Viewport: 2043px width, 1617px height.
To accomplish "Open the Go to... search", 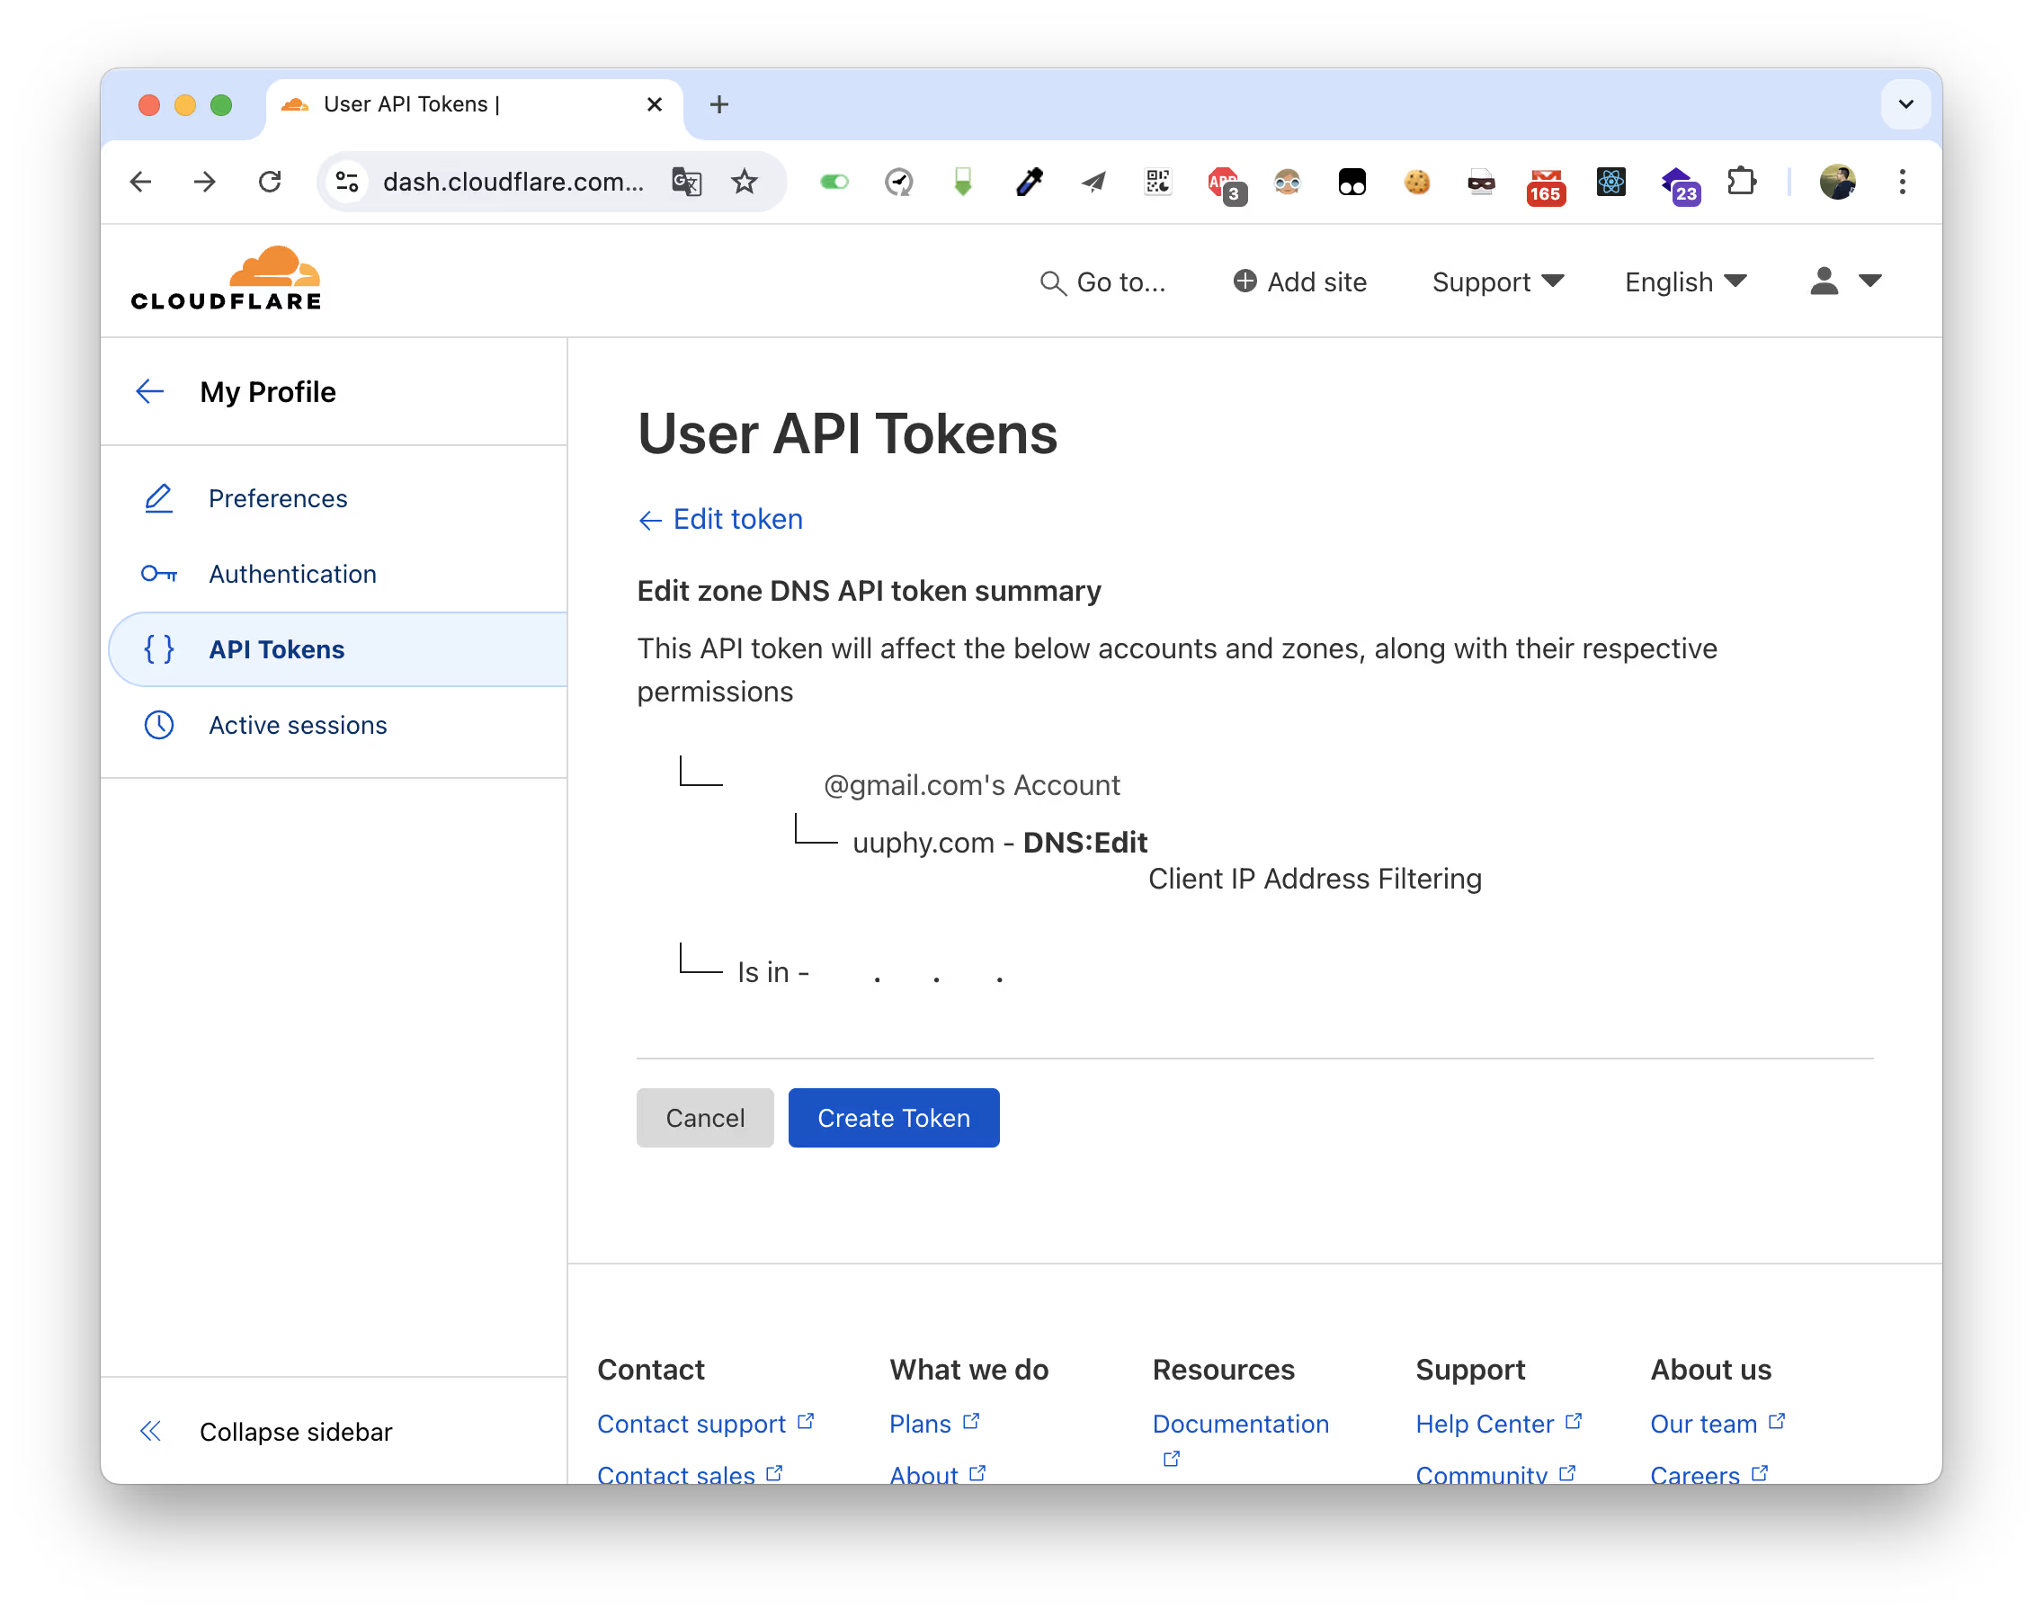I will (1103, 282).
